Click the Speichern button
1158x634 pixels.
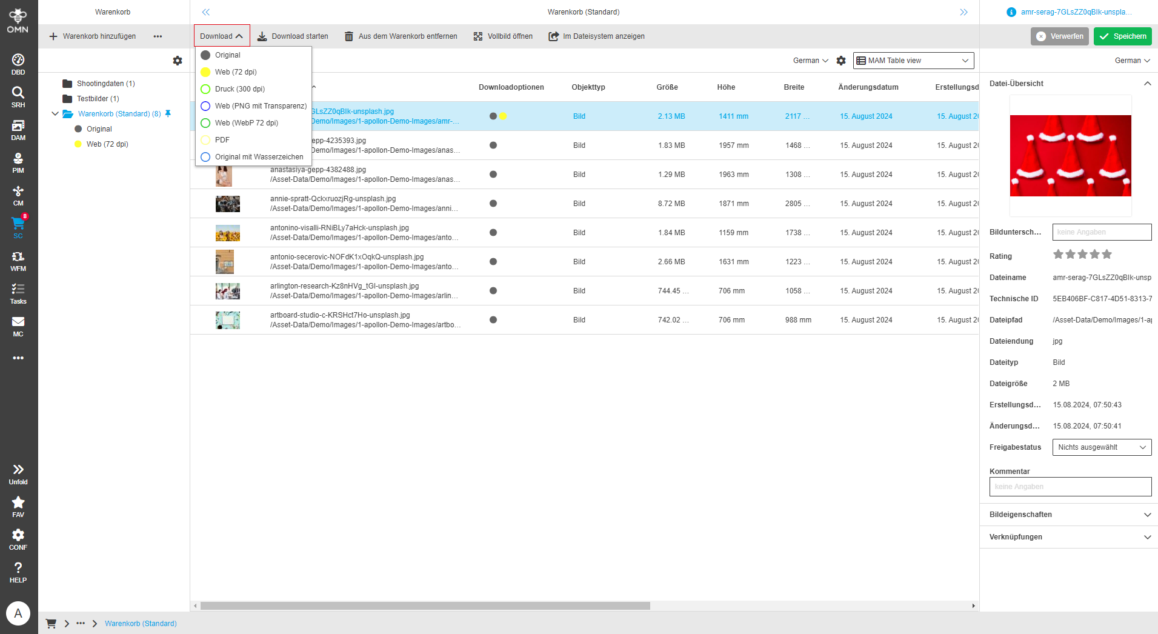tap(1122, 36)
